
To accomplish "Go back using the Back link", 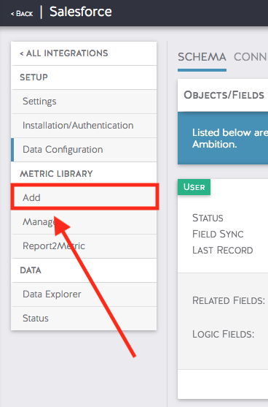I will [22, 13].
